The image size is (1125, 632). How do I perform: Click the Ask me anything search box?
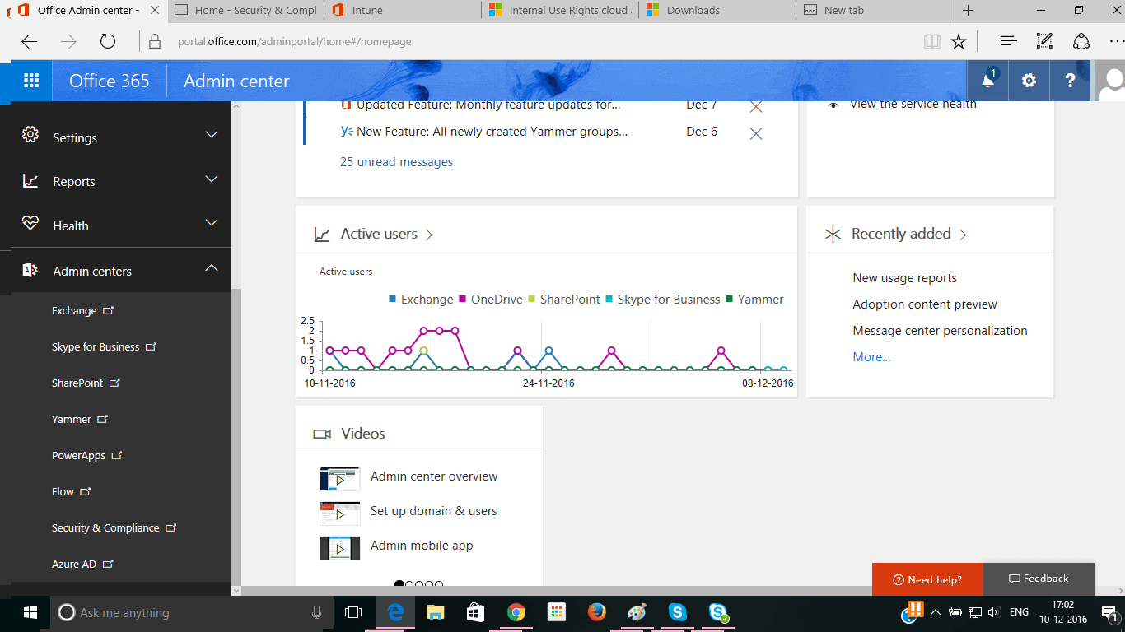point(192,612)
